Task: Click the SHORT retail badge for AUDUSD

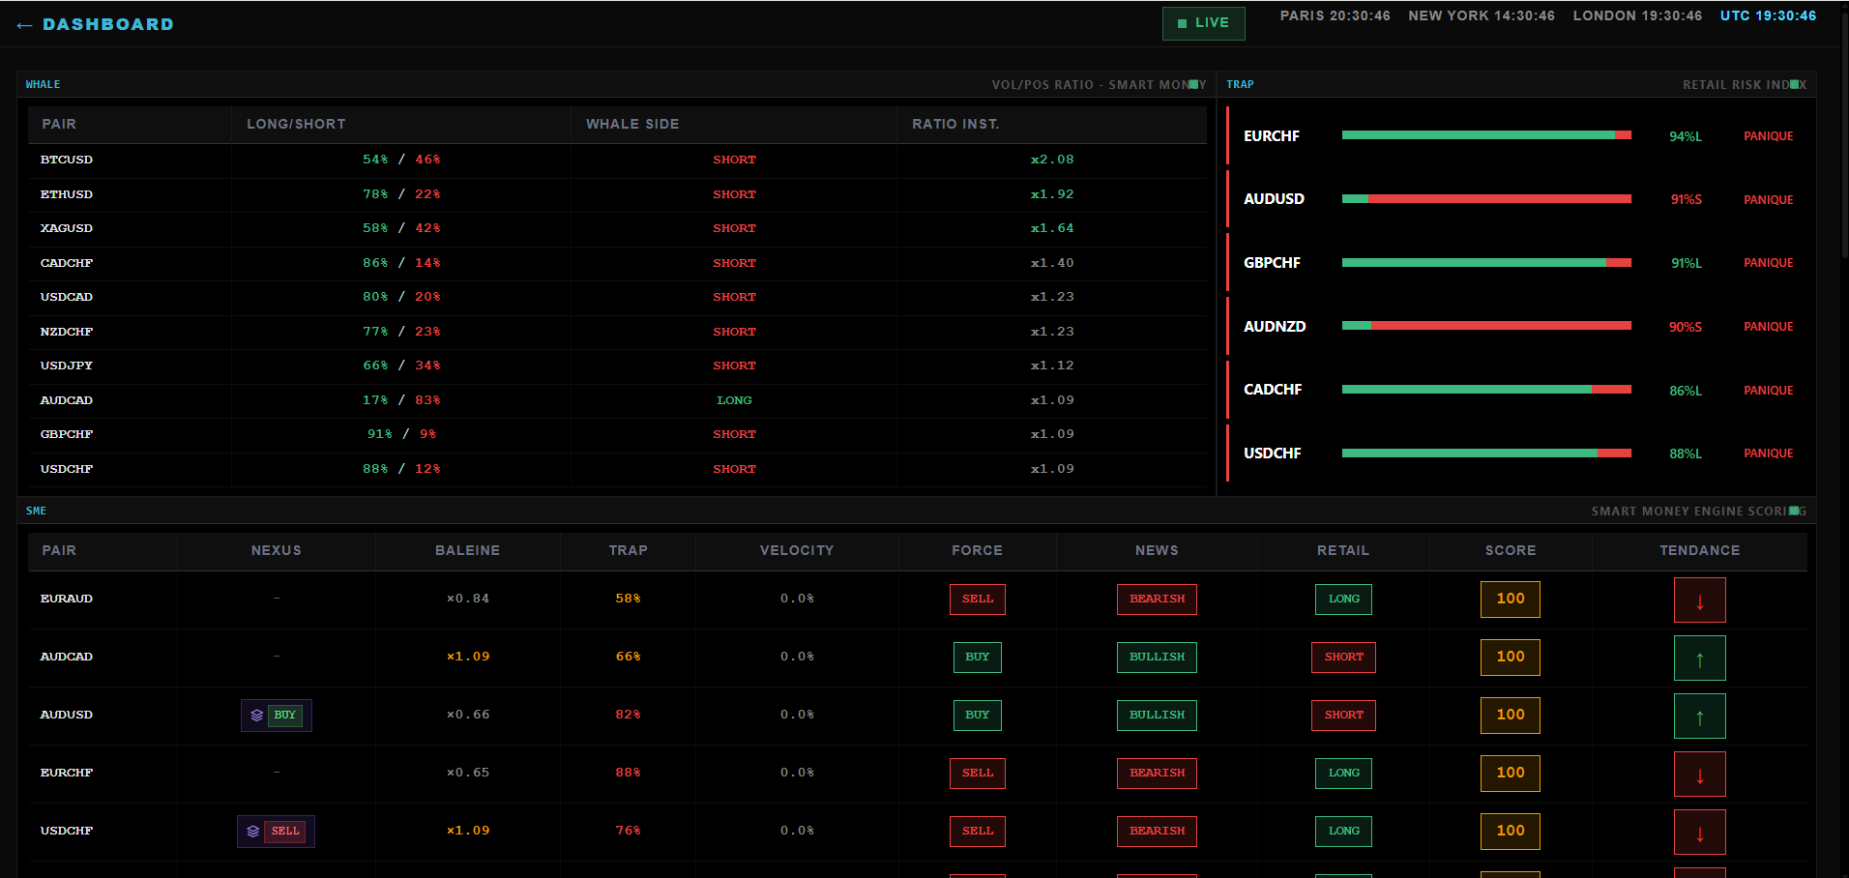Action: click(x=1343, y=716)
